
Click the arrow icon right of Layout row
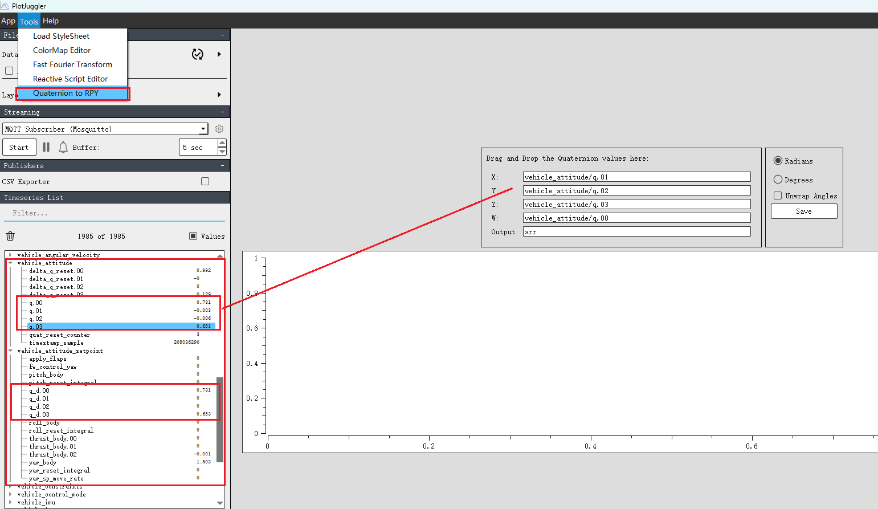click(x=219, y=95)
